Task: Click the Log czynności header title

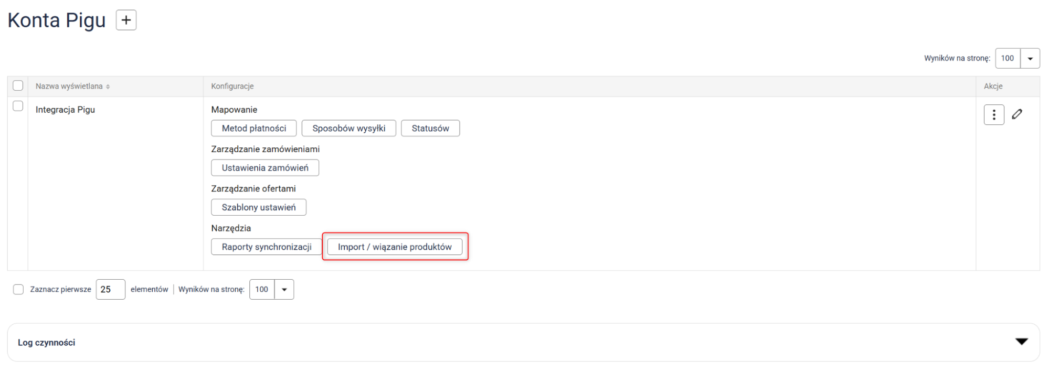Action: (x=47, y=343)
